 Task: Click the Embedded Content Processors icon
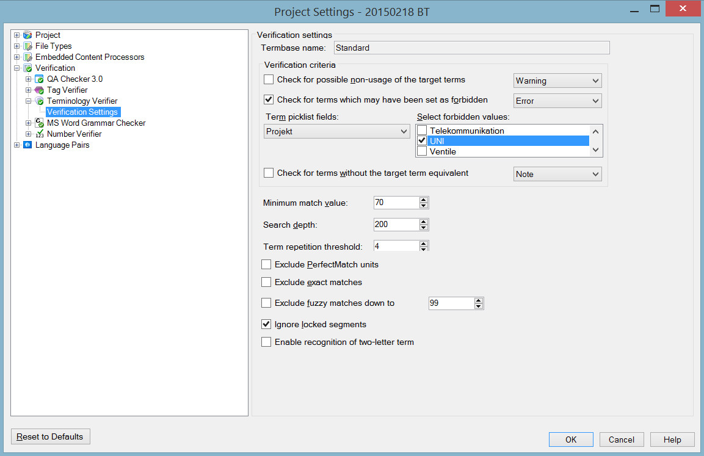28,57
